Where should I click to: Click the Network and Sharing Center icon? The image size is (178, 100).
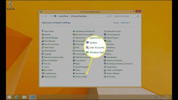click(x=43, y=57)
